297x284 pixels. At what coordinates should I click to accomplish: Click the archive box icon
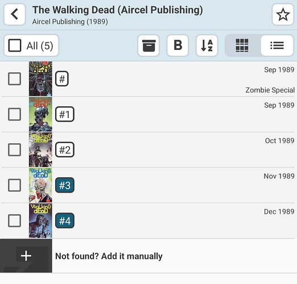coord(148,45)
